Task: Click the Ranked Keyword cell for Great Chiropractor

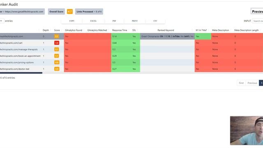Action: tap(167, 37)
